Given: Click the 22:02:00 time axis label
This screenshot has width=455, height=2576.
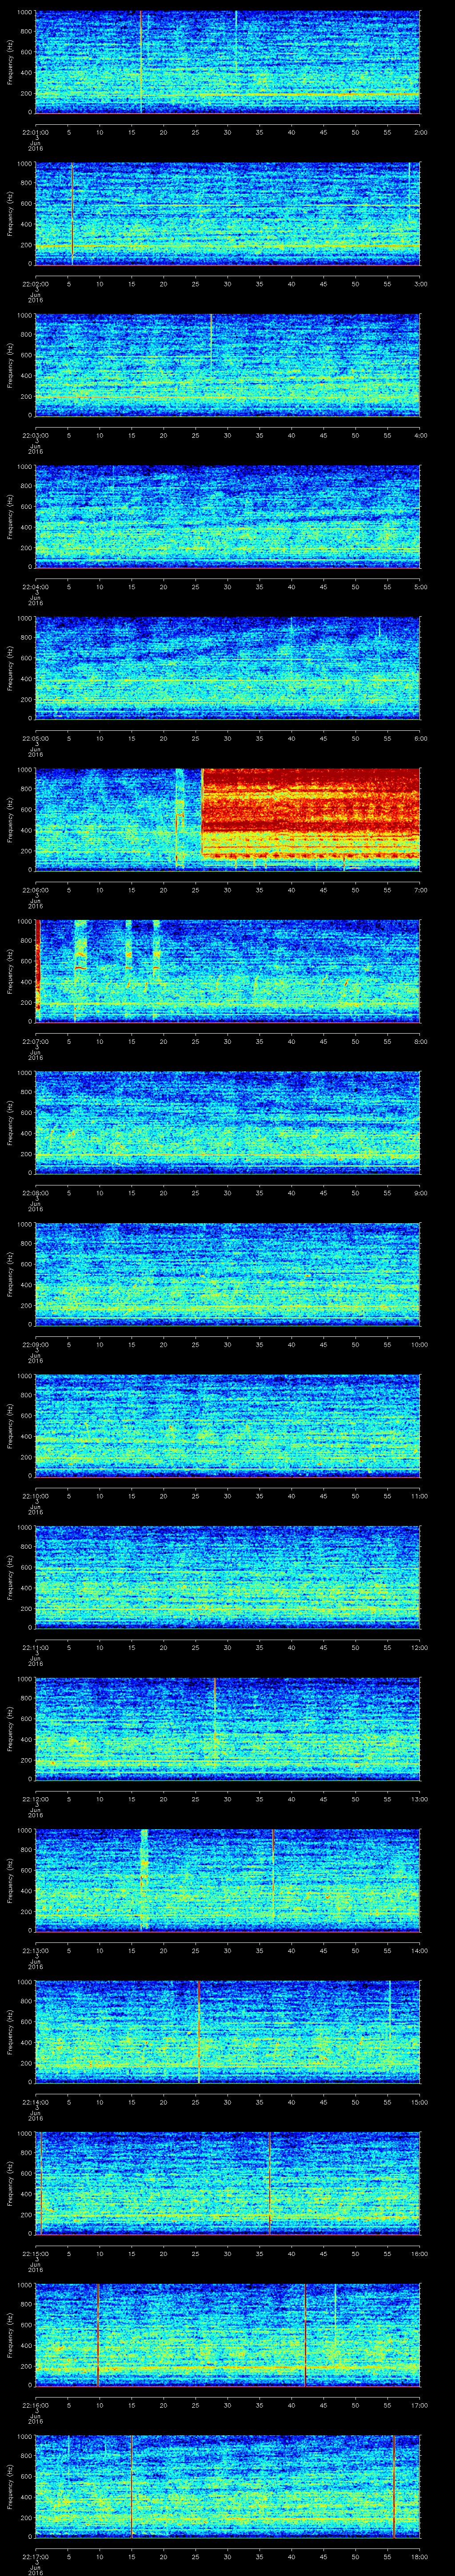Looking at the screenshot, I should pyautogui.click(x=35, y=284).
